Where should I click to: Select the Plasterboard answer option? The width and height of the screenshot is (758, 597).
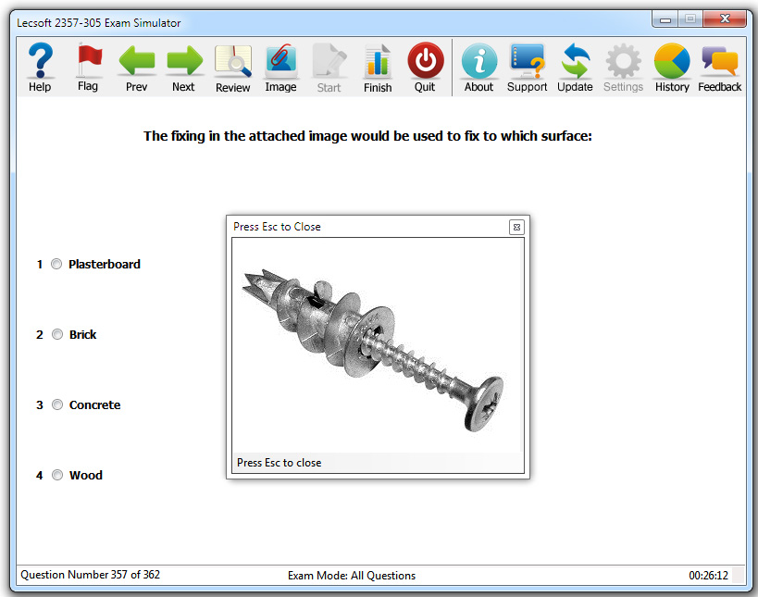(56, 264)
